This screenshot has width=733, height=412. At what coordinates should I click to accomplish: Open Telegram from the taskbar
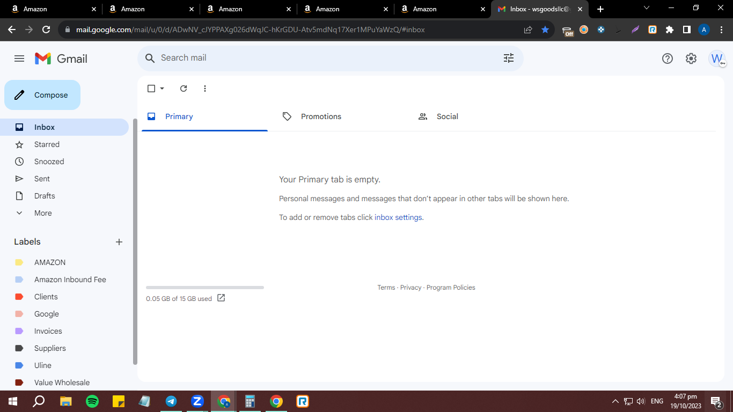coord(171,401)
